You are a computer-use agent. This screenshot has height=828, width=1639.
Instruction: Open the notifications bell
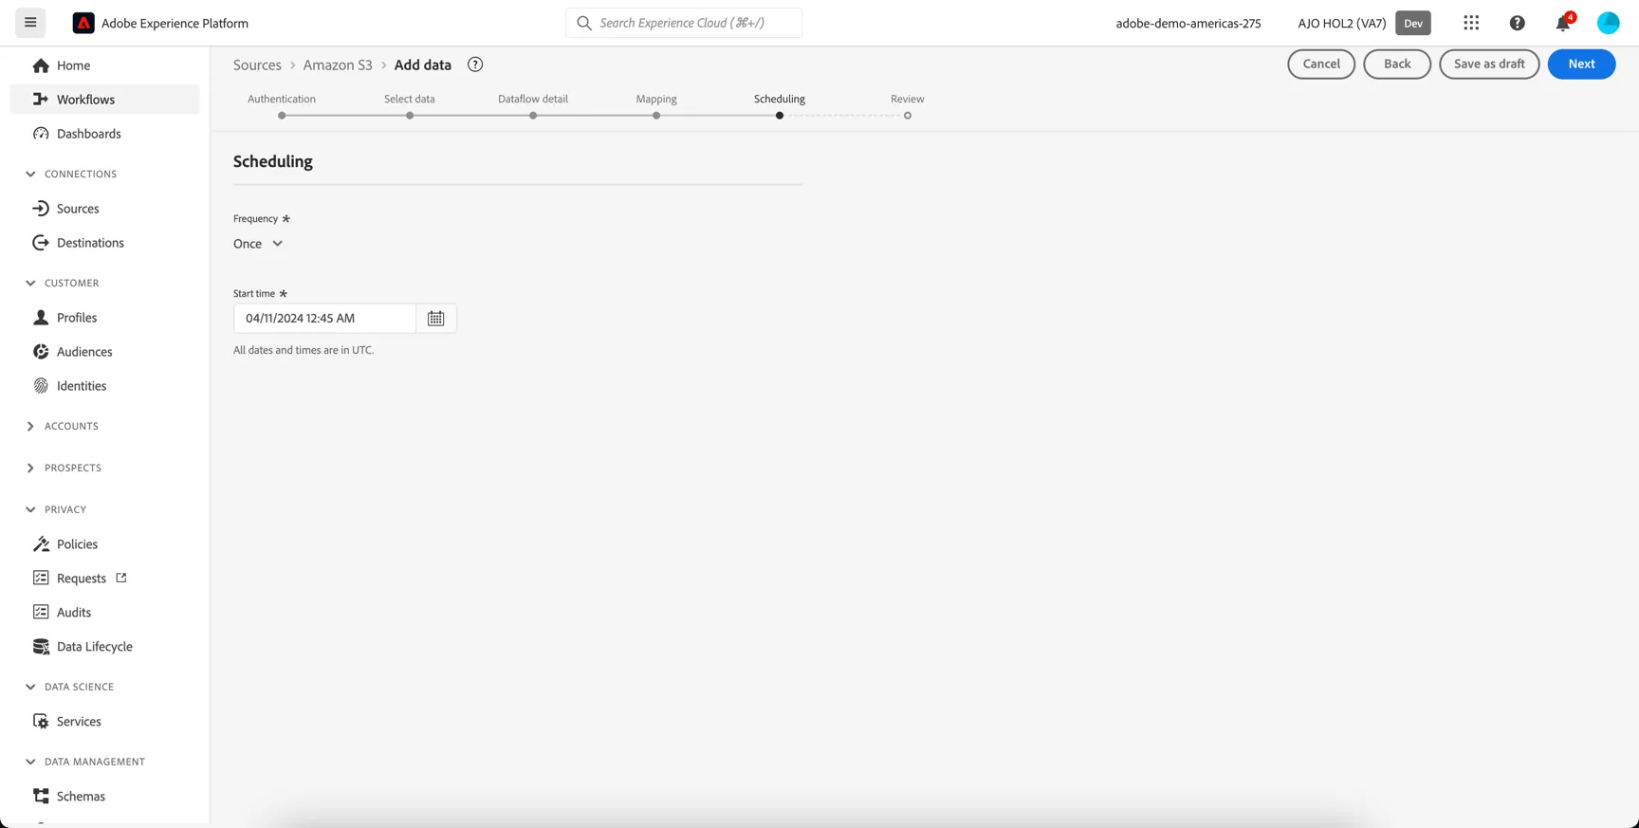point(1563,23)
